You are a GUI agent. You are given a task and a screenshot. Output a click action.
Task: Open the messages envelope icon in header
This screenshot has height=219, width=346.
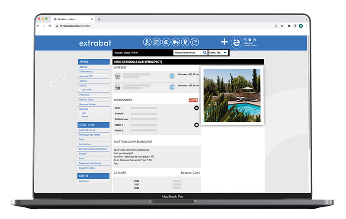coord(245,40)
